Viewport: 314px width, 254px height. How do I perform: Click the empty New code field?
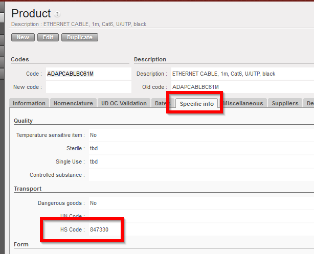(88, 87)
